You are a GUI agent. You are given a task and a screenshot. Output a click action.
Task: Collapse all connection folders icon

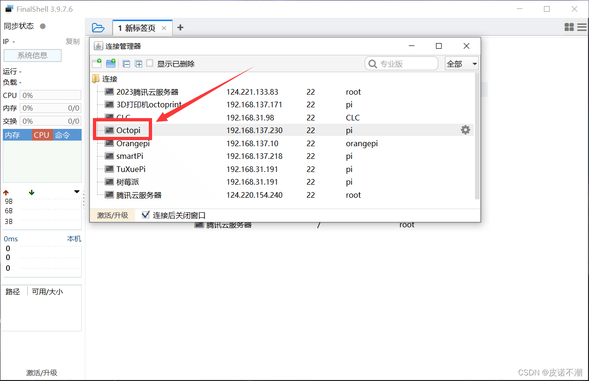(x=126, y=64)
